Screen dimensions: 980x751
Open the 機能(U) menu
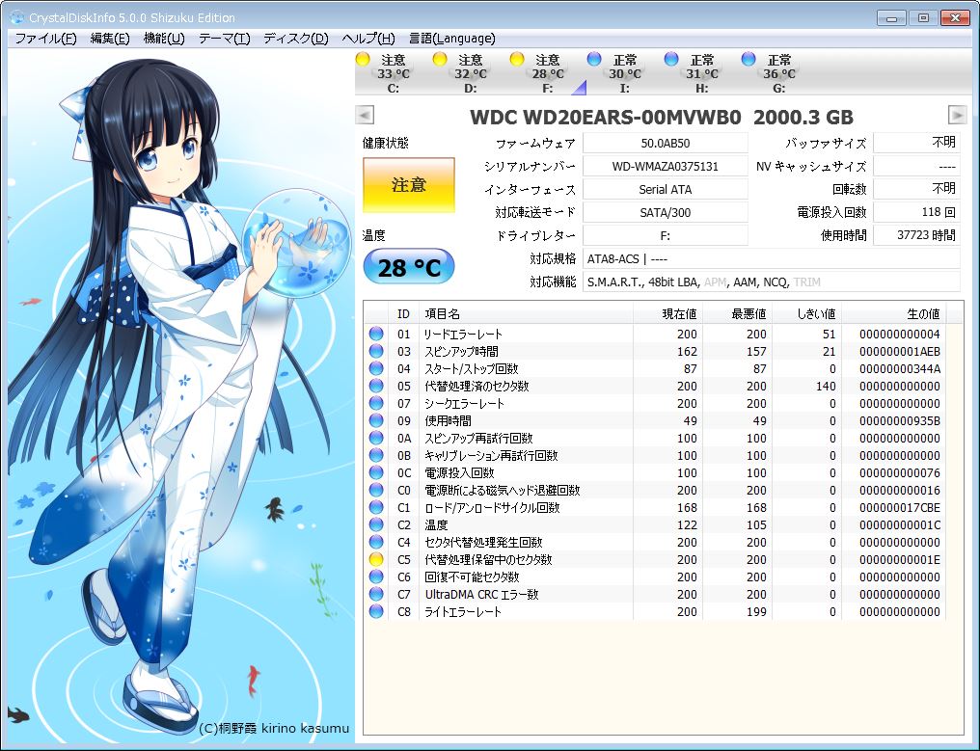pos(164,39)
